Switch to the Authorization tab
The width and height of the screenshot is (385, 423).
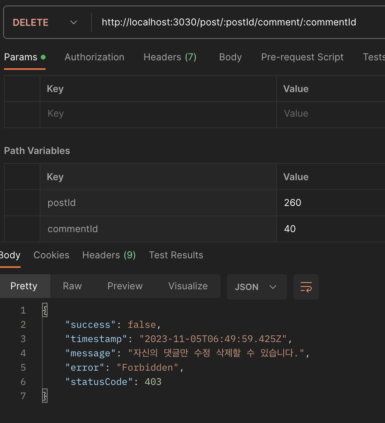click(x=95, y=57)
